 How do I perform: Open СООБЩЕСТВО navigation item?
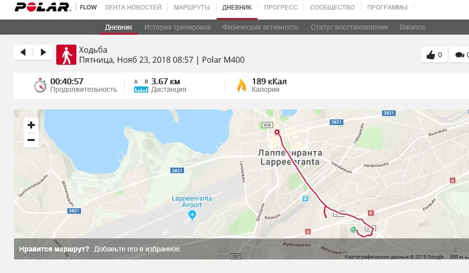coord(332,7)
